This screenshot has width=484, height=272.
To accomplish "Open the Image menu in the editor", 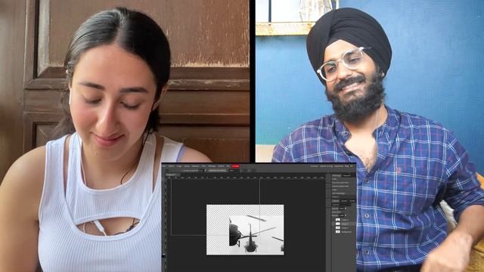I will coord(178,166).
